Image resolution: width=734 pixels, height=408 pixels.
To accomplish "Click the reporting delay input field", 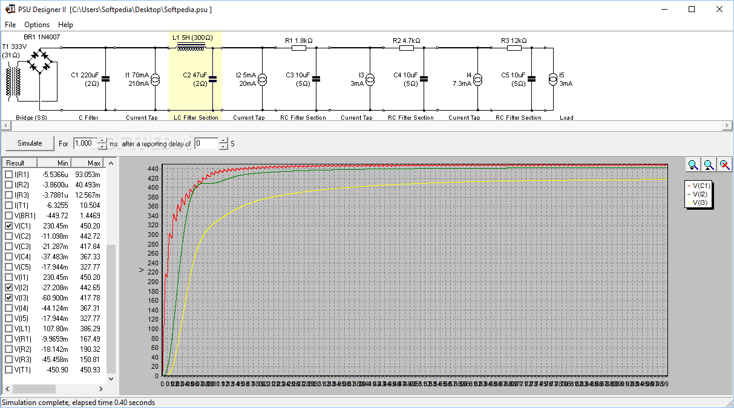I will pyautogui.click(x=206, y=143).
